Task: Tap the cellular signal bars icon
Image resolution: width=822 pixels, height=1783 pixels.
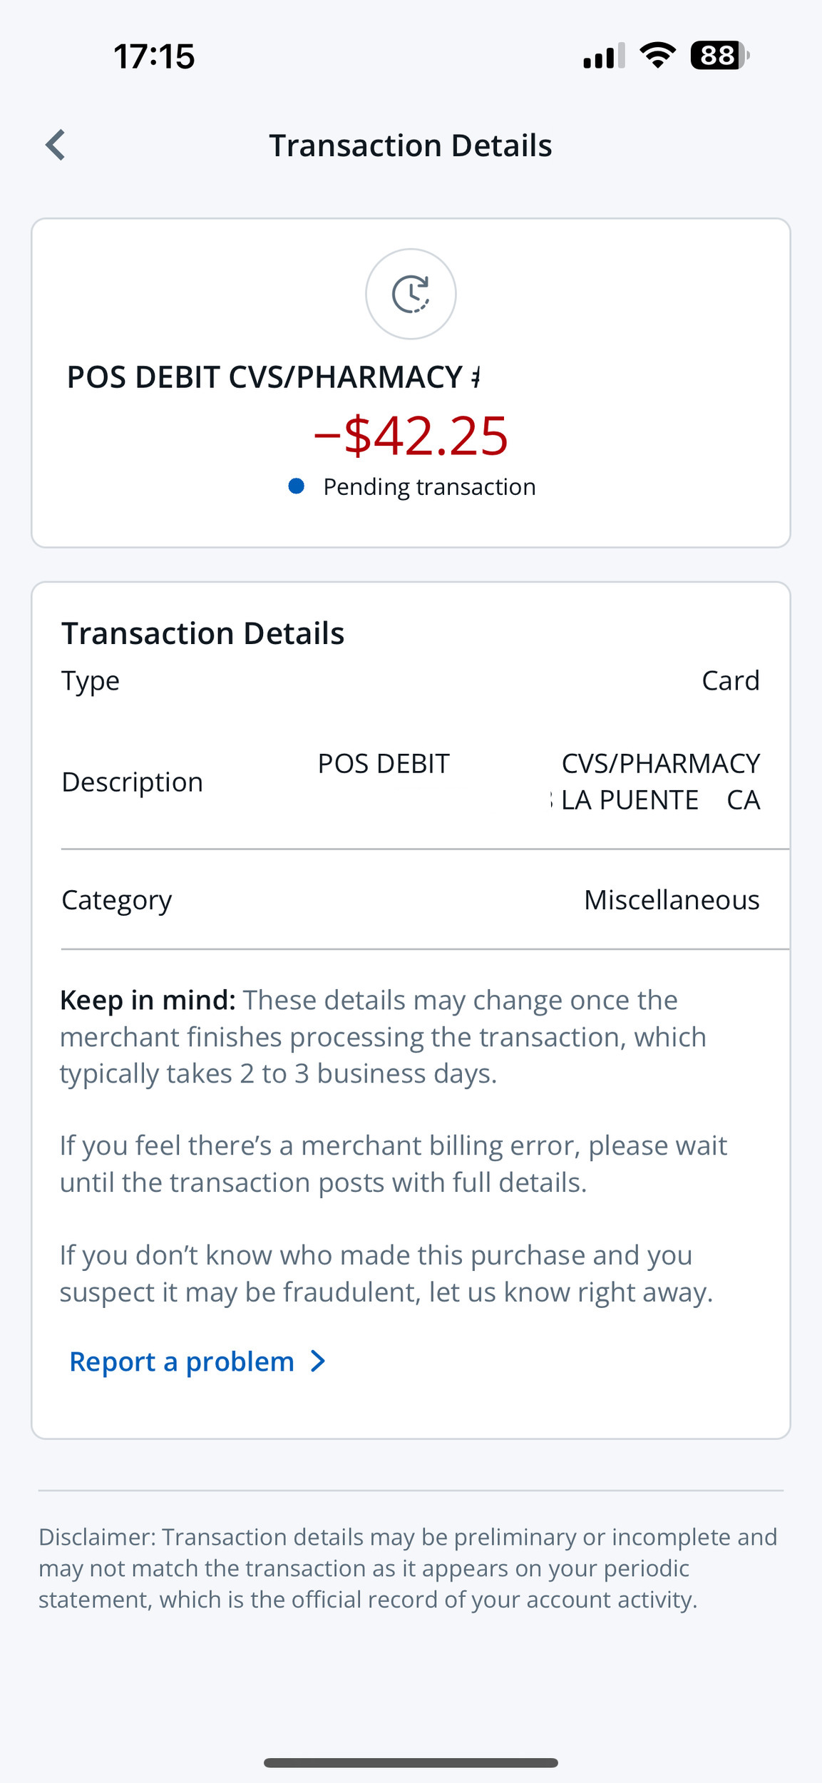Action: [x=604, y=56]
